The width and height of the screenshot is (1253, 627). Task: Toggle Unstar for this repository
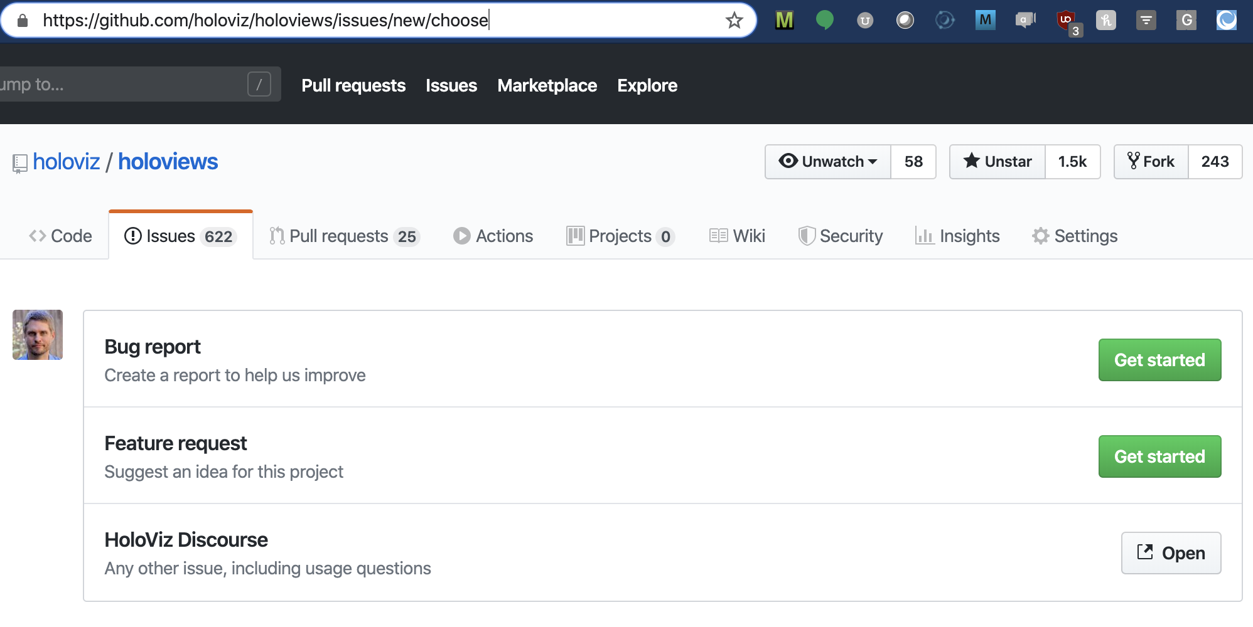[x=998, y=162]
